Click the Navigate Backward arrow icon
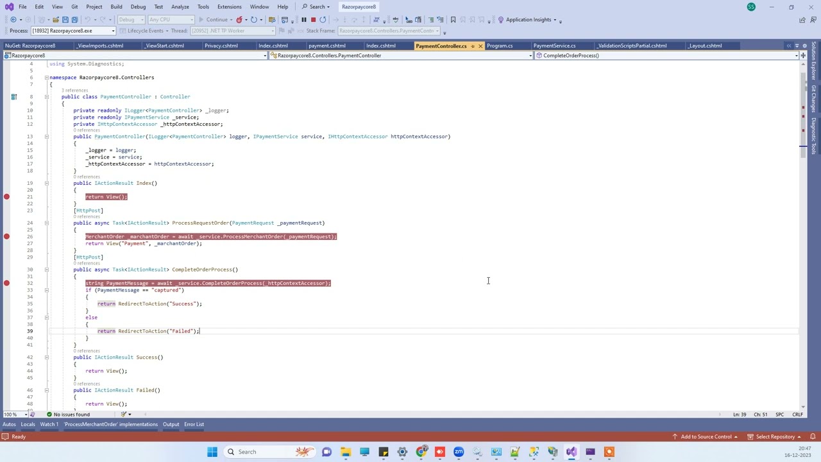The image size is (821, 462). pos(13,20)
